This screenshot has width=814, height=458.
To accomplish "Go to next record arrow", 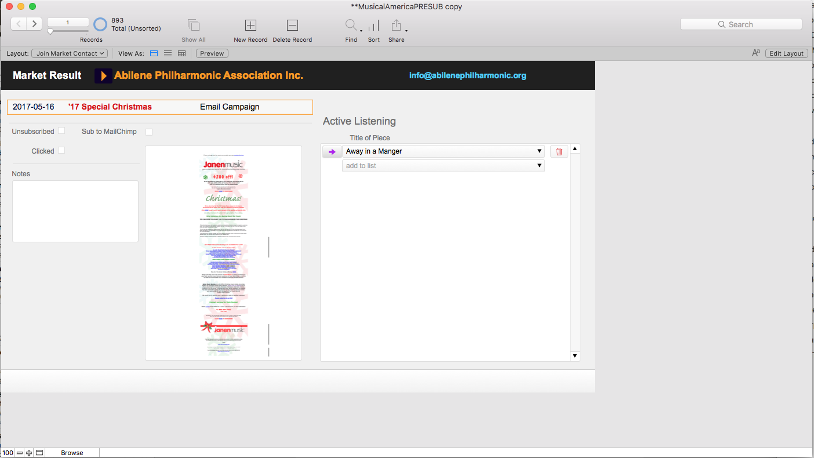I will click(34, 24).
